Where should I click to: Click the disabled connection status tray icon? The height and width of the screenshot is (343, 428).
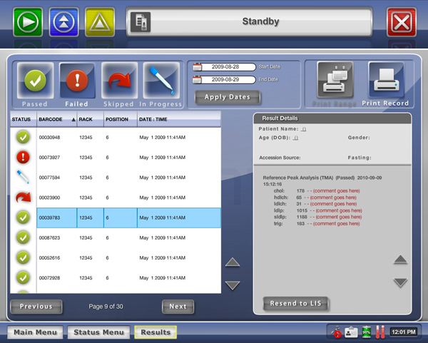coord(337,332)
